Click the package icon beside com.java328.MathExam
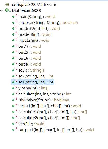The height and width of the screenshot is (149, 108). point(7,5)
